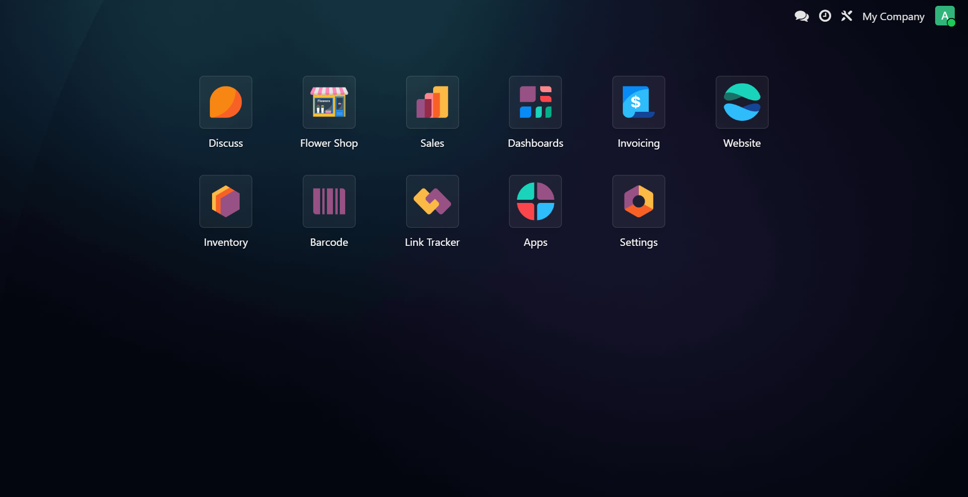Open the developer tools wrench icon
968x497 pixels.
point(847,16)
